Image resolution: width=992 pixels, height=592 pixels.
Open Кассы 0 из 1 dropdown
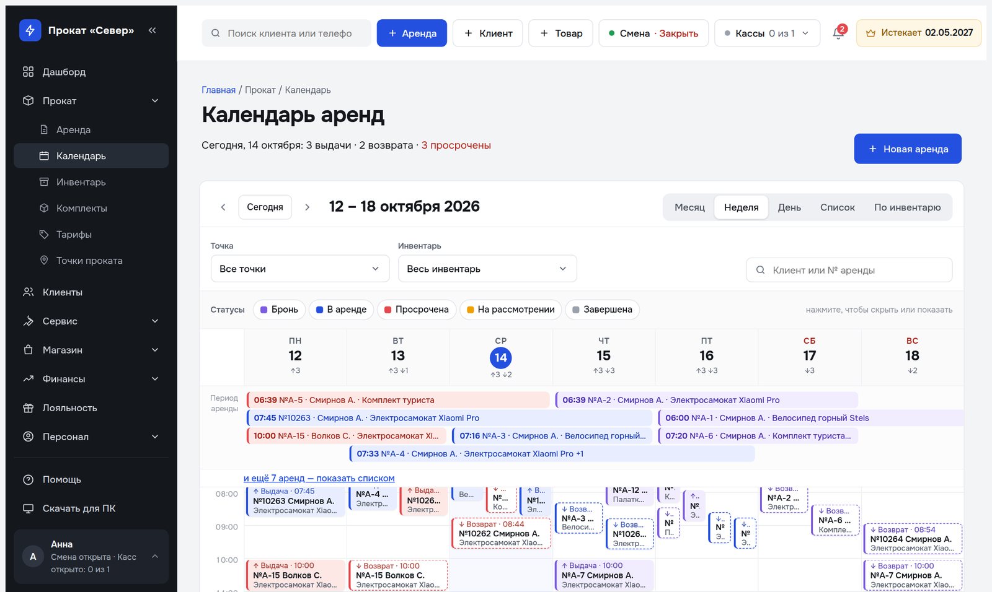[767, 33]
